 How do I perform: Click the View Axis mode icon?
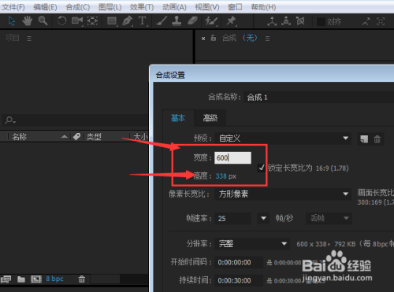pyautogui.click(x=300, y=21)
